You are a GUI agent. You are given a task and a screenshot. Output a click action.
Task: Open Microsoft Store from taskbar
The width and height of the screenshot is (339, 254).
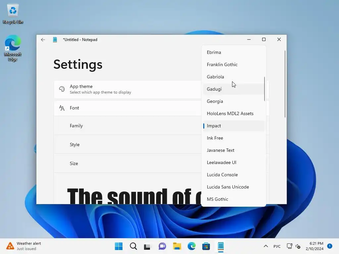coord(206,246)
